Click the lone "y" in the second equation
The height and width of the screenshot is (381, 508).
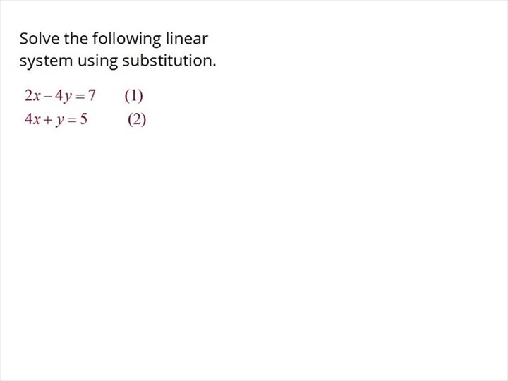pyautogui.click(x=59, y=120)
